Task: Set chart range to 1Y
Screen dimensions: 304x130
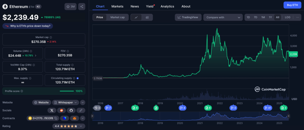Action: [x=270, y=17]
